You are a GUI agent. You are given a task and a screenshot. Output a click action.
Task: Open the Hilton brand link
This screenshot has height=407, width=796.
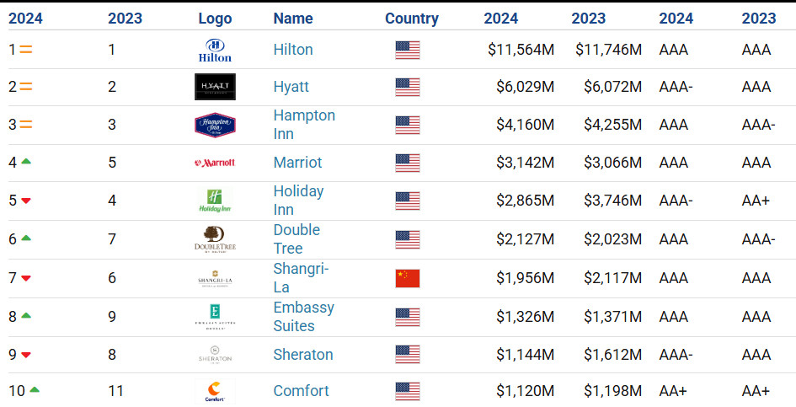293,50
